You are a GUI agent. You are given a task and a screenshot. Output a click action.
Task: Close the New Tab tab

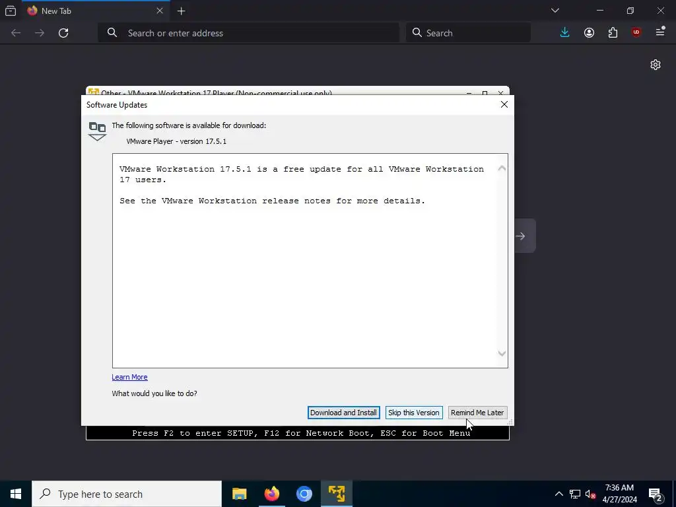(160, 11)
